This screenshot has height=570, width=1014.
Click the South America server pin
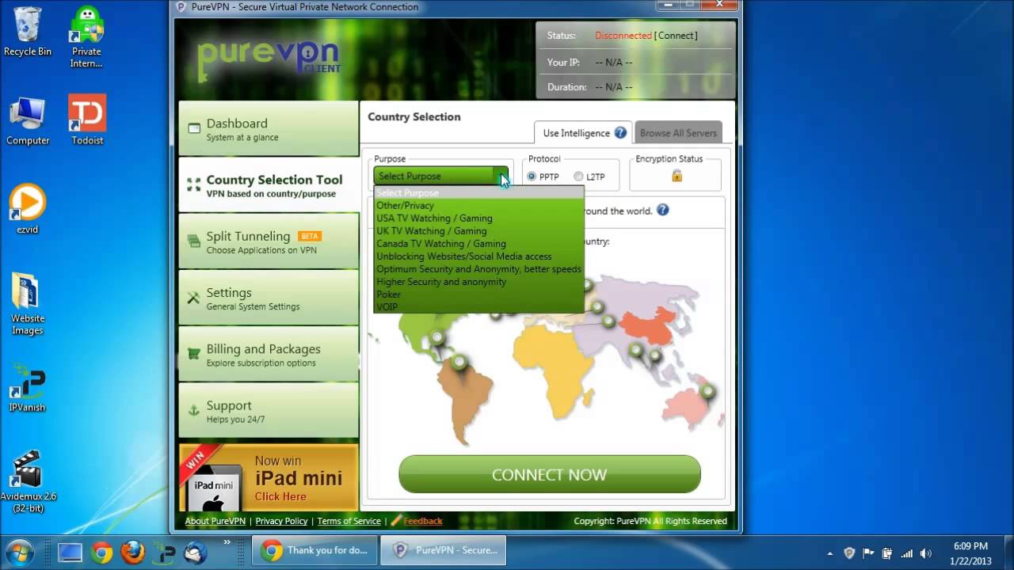pyautogui.click(x=459, y=363)
